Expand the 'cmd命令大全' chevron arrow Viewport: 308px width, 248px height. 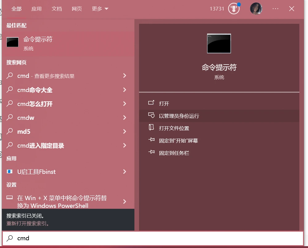125,90
